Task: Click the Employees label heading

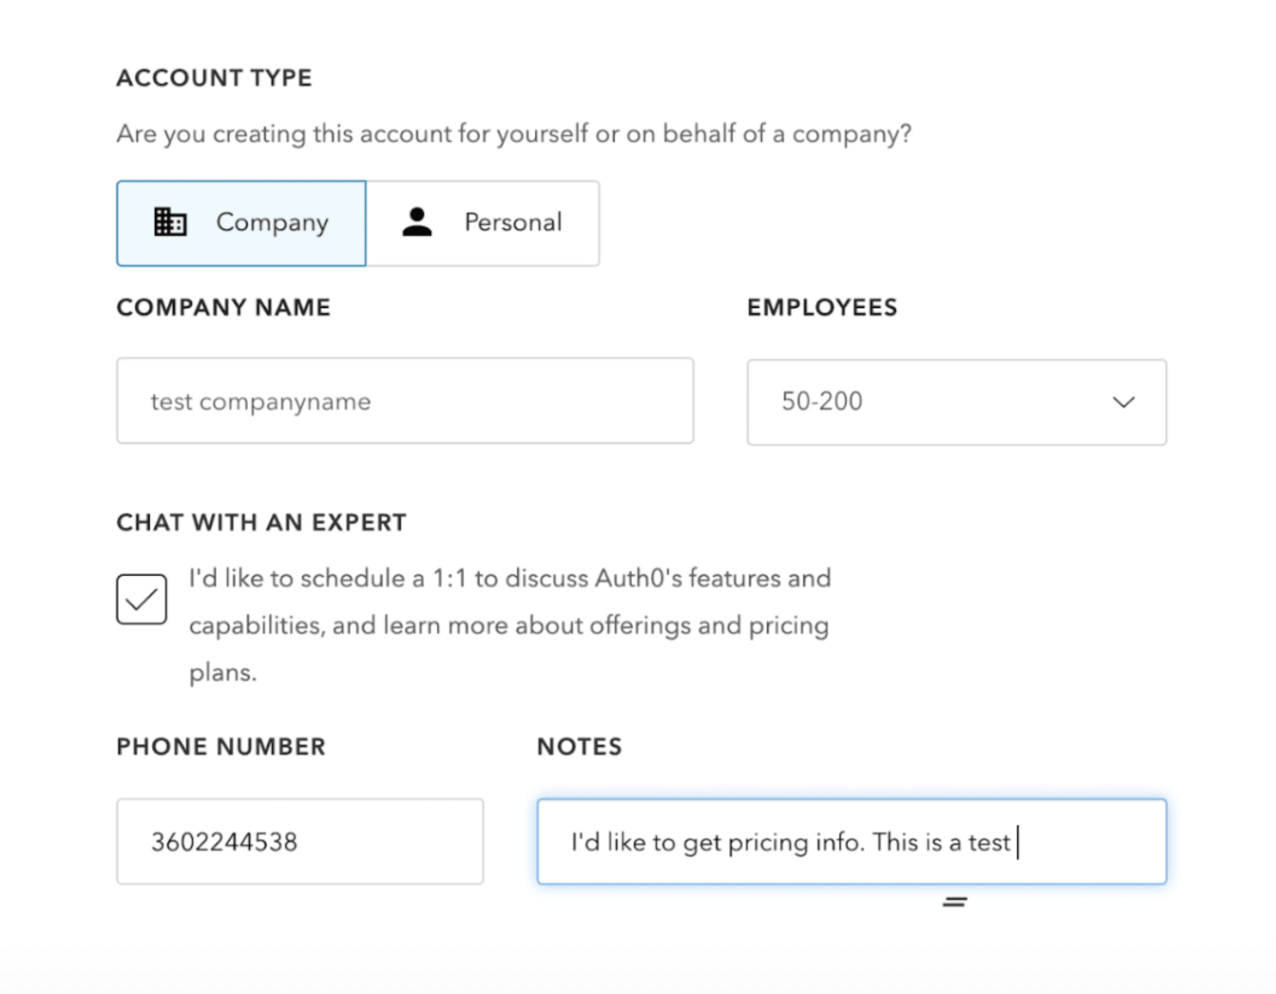Action: [x=822, y=307]
